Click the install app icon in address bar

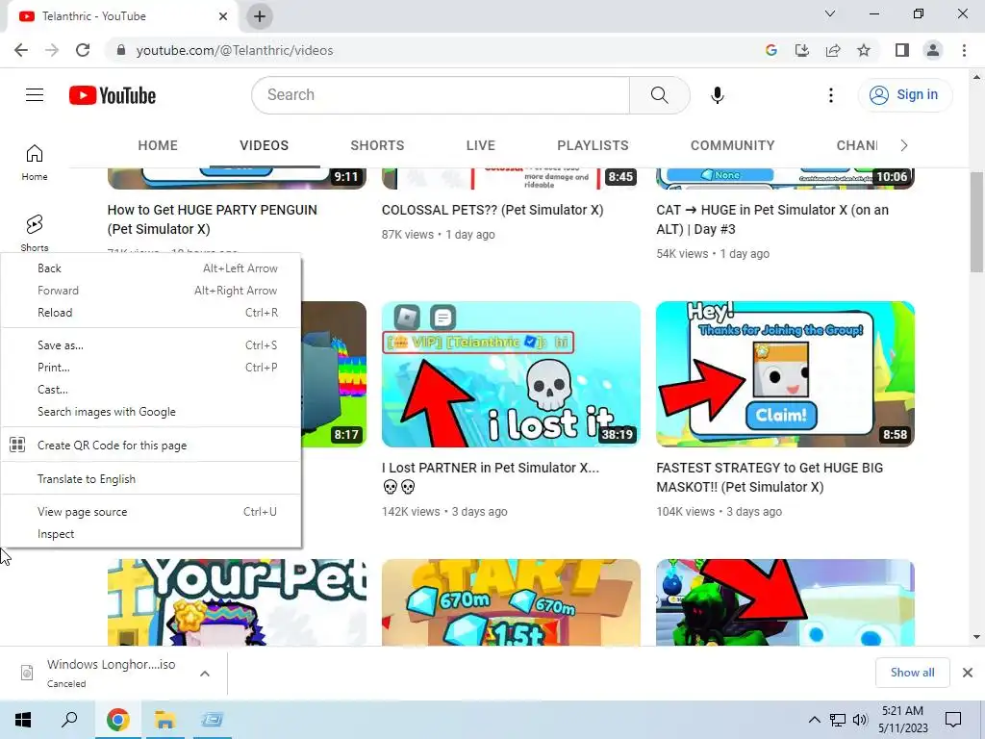pyautogui.click(x=801, y=50)
